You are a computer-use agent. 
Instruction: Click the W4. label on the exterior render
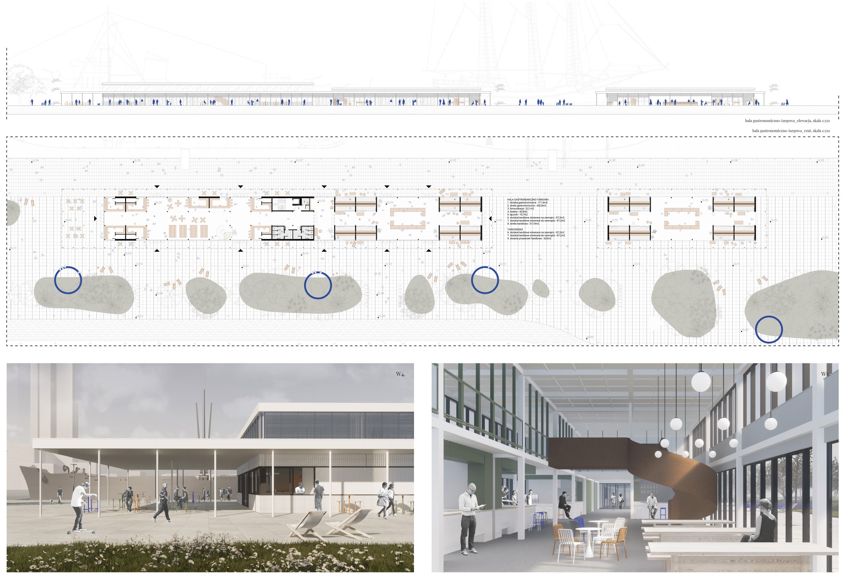(400, 374)
